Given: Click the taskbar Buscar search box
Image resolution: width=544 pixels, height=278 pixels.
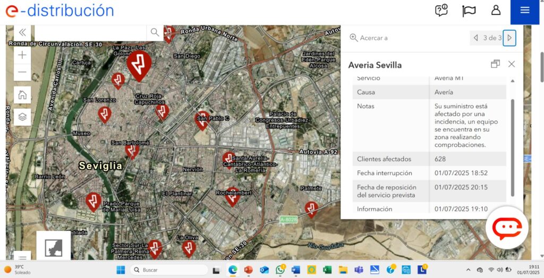Looking at the screenshot, I should [169, 270].
